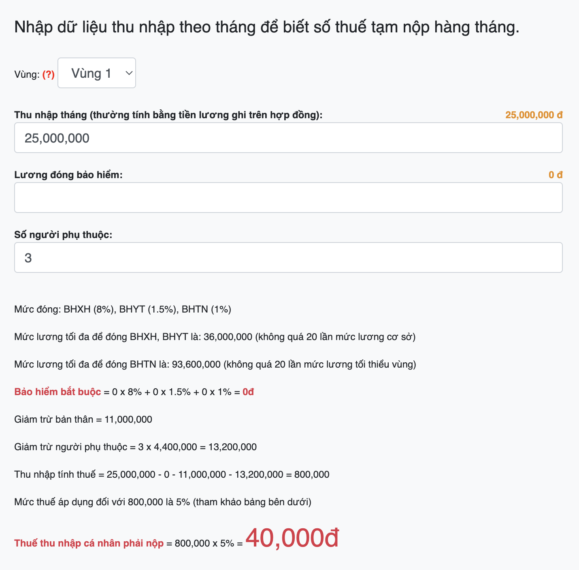579x570 pixels.
Task: Click the page heading about monthly income data
Action: 266,27
